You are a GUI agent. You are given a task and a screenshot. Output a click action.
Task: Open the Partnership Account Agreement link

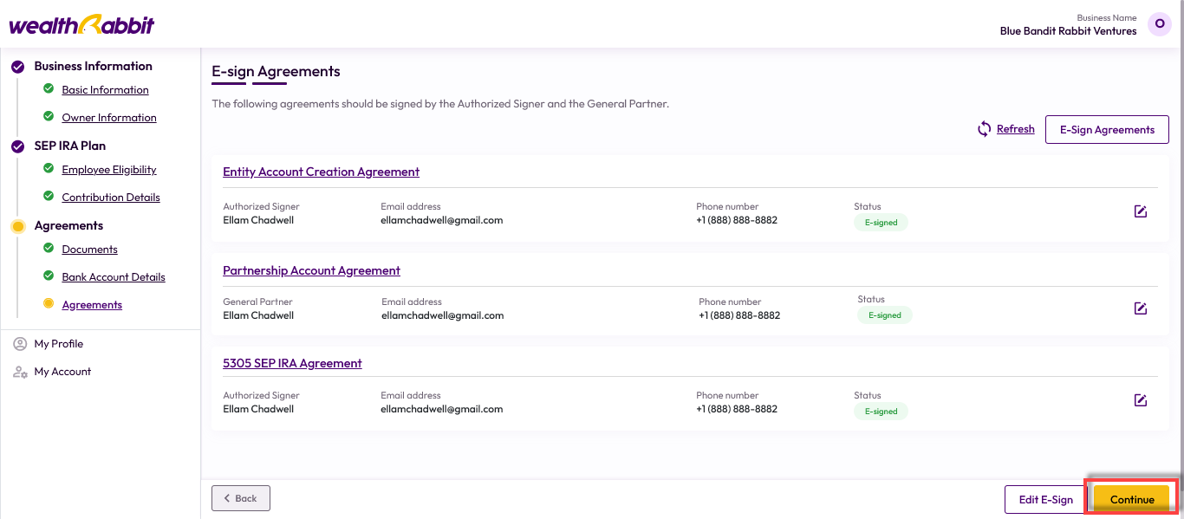pyautogui.click(x=311, y=270)
